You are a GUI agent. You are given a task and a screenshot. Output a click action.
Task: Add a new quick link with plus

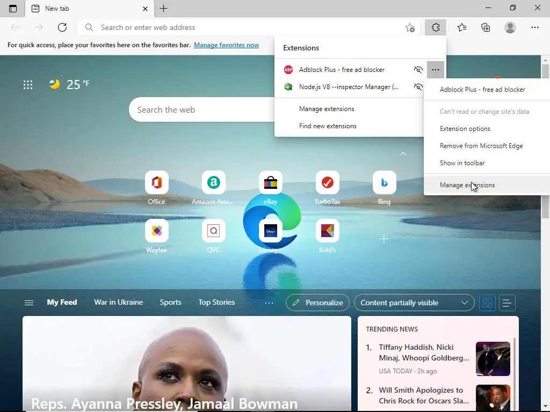[x=383, y=239]
